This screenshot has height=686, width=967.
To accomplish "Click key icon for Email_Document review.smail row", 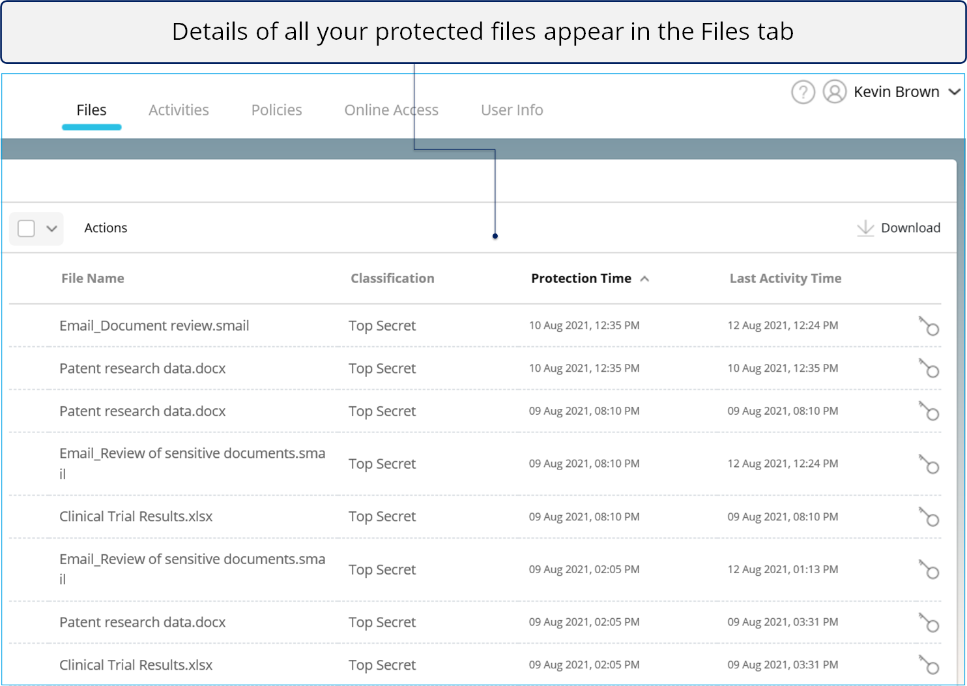I will click(x=929, y=325).
